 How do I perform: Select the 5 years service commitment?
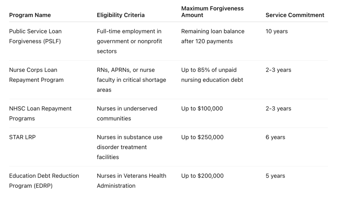click(275, 176)
